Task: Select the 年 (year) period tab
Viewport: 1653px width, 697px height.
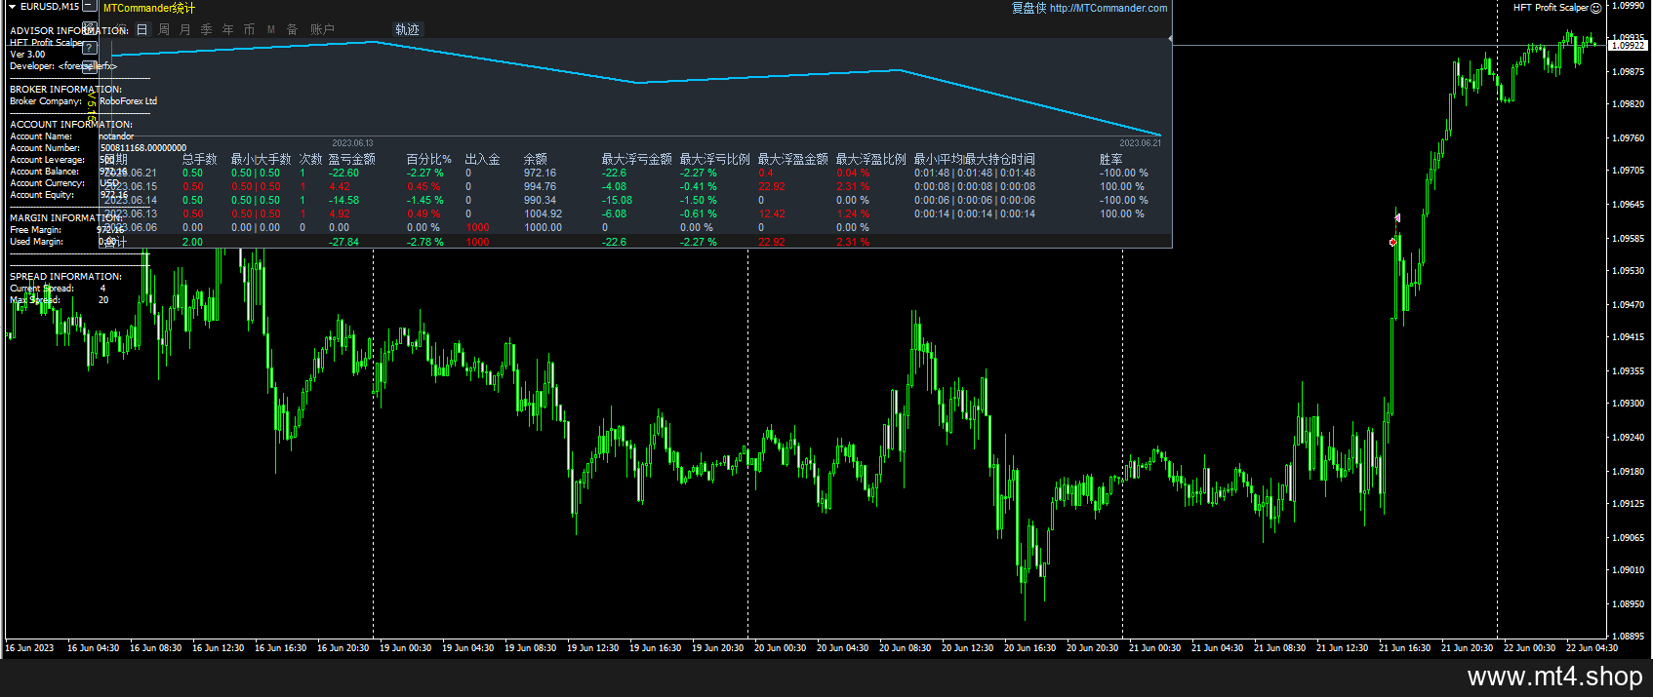Action: pos(228,30)
